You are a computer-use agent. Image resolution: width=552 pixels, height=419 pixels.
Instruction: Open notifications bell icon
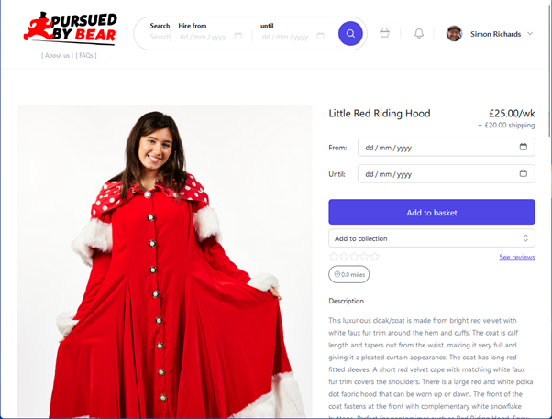(418, 33)
